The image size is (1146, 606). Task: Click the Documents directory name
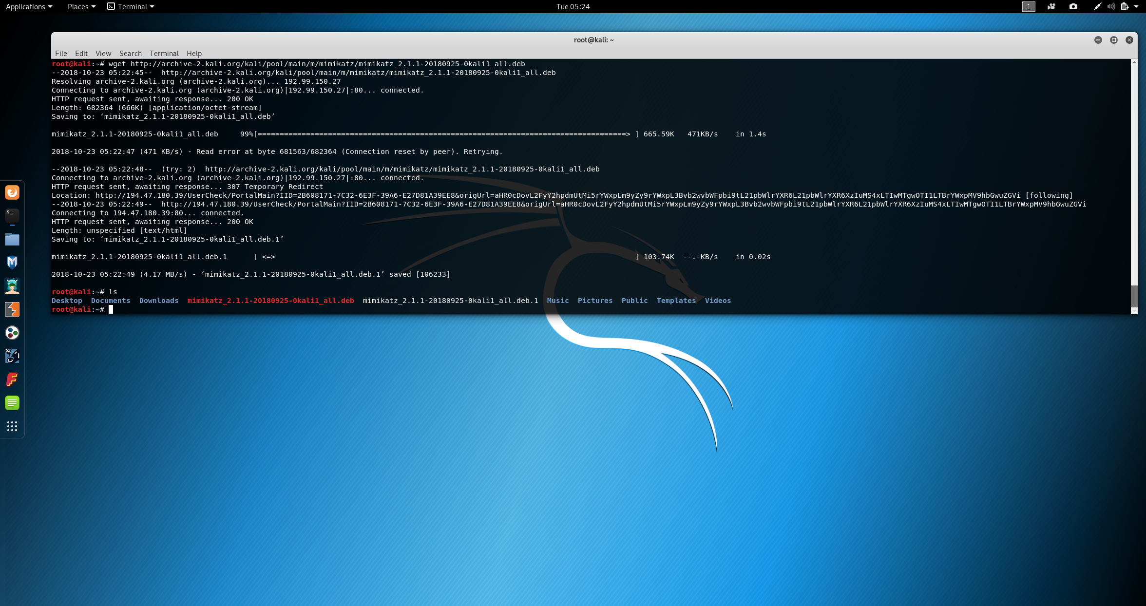[111, 301]
